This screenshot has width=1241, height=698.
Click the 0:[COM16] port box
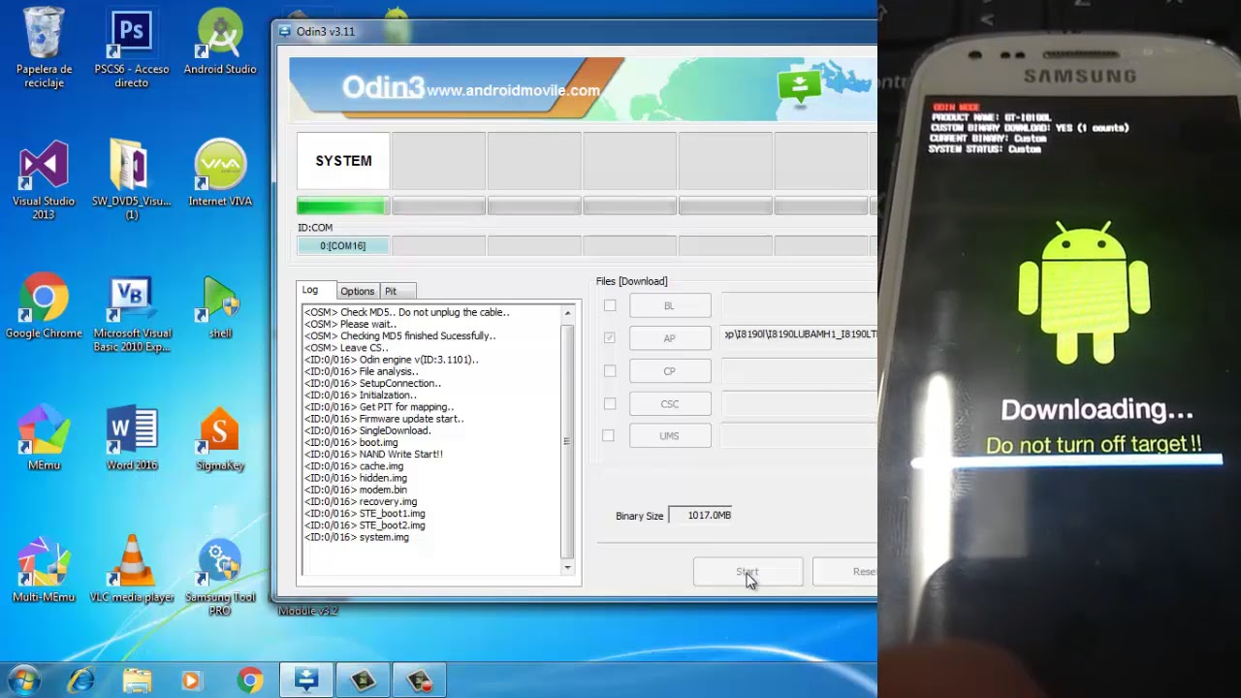click(x=343, y=245)
